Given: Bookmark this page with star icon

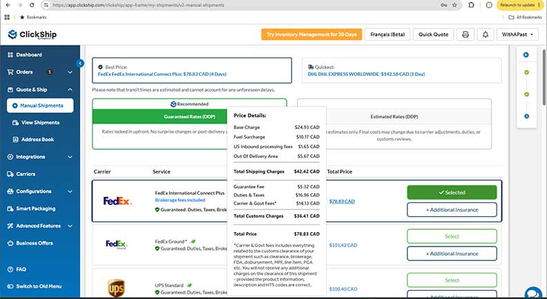Looking at the screenshot, I should tap(454, 6).
